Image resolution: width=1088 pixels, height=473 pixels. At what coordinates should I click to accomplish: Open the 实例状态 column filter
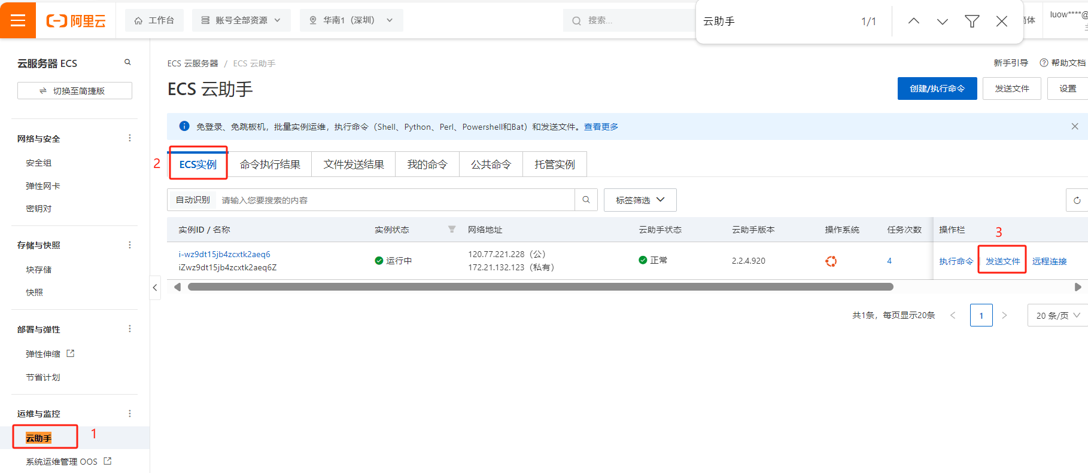(452, 230)
